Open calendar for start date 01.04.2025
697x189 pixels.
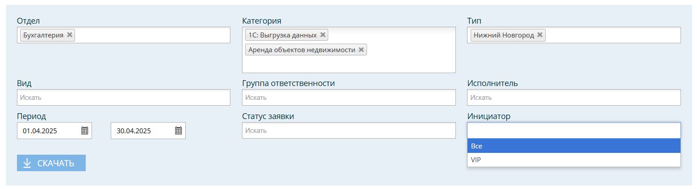pyautogui.click(x=84, y=131)
